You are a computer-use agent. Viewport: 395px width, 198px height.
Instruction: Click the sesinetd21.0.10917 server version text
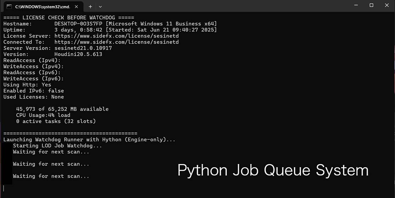pos(83,48)
